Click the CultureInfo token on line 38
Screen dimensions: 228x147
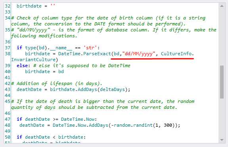pyautogui.click(x=176, y=54)
